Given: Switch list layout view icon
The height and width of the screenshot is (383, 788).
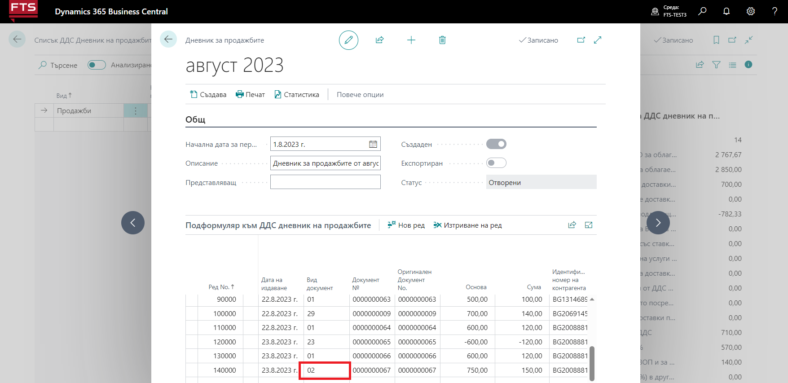Looking at the screenshot, I should (x=732, y=65).
